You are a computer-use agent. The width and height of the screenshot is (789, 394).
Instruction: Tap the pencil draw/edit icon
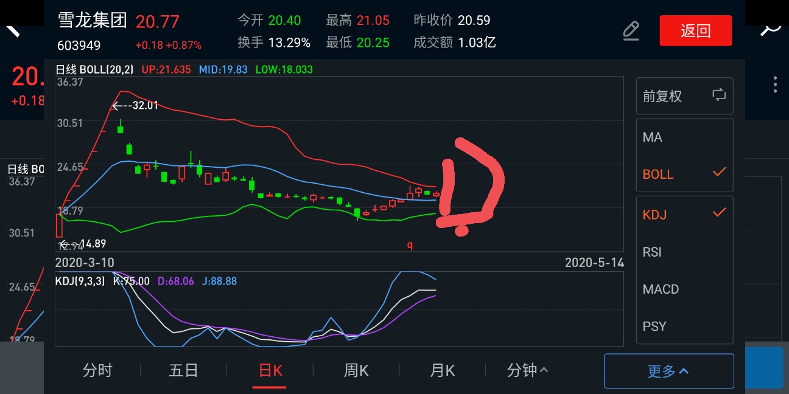click(631, 30)
